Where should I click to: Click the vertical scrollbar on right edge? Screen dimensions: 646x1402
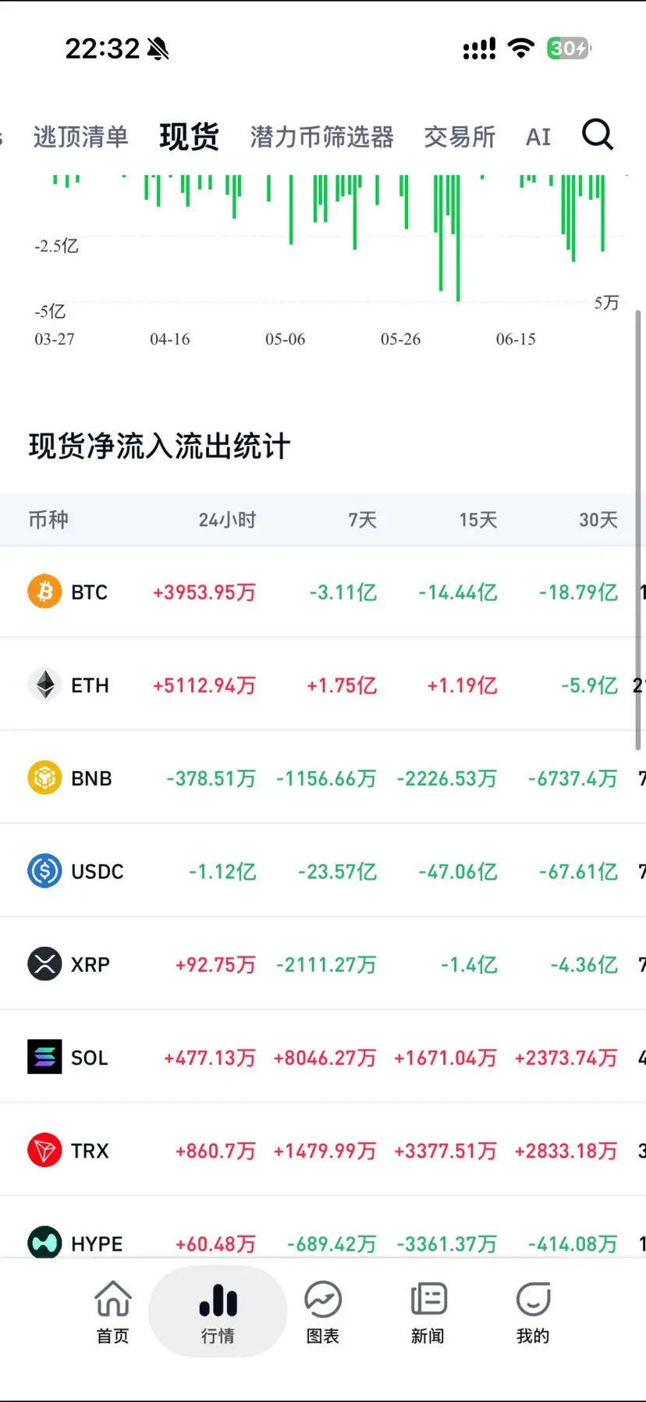(x=638, y=531)
